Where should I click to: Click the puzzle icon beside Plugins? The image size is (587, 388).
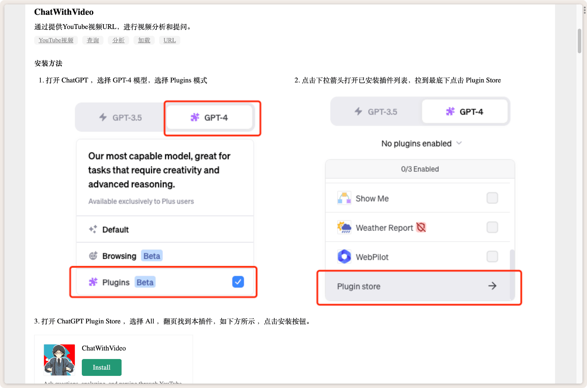93,282
